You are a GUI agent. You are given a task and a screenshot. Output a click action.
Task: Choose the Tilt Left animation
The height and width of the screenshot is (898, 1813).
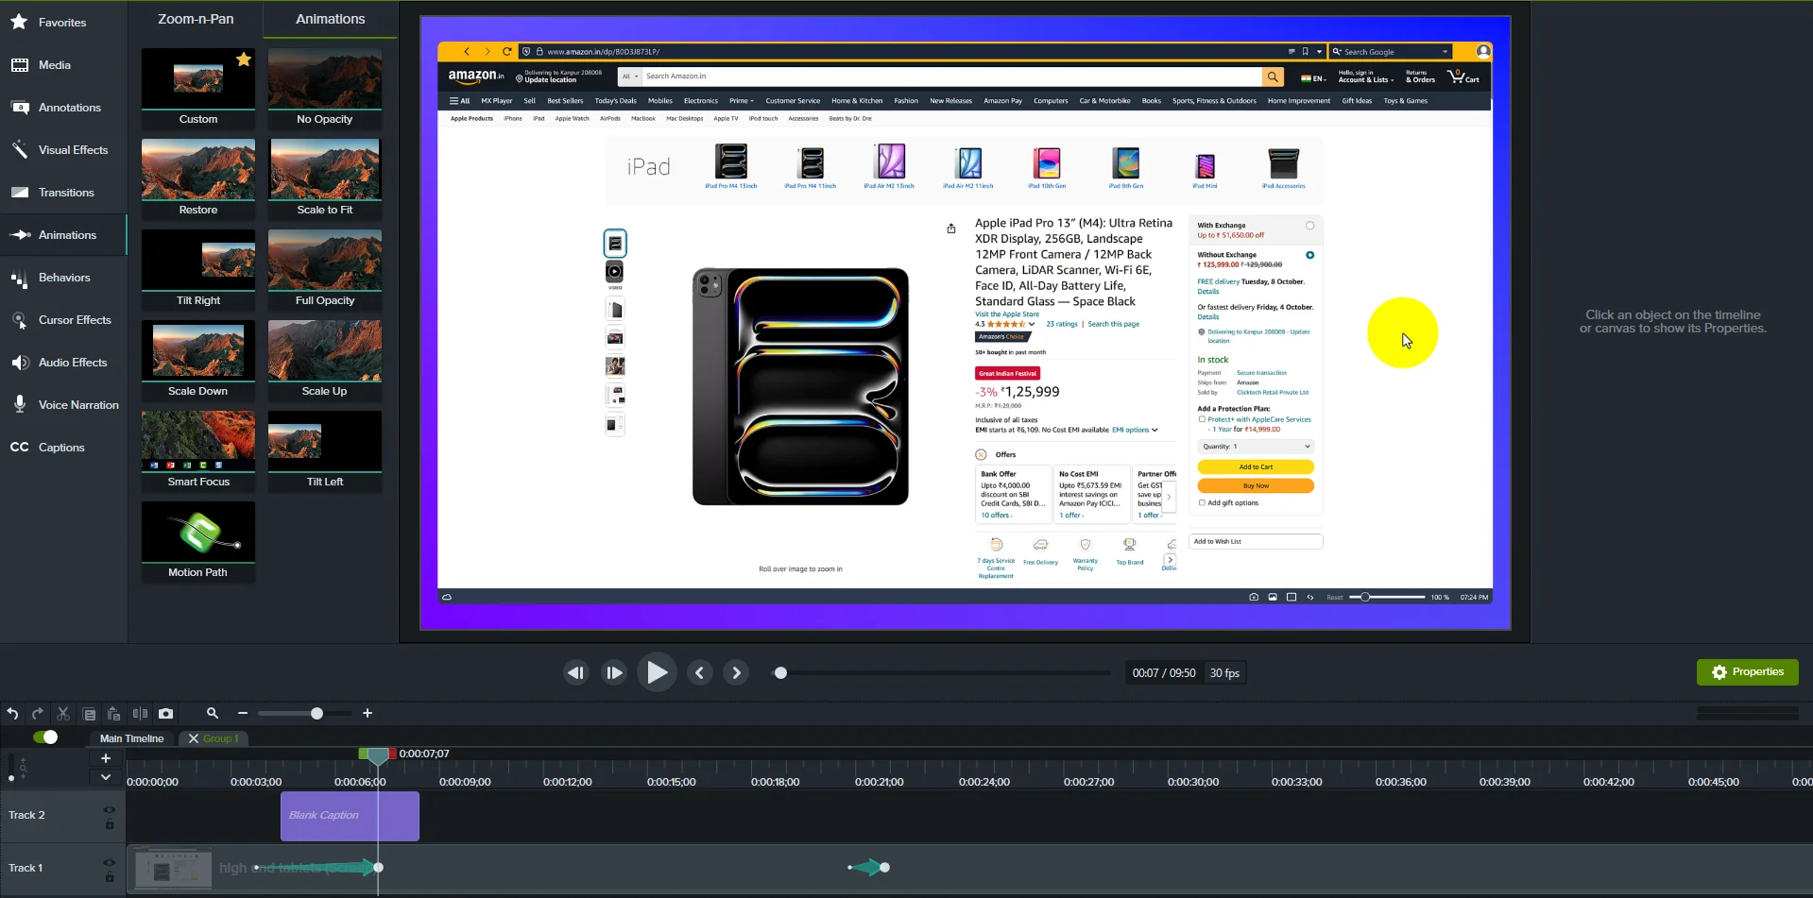[325, 450]
